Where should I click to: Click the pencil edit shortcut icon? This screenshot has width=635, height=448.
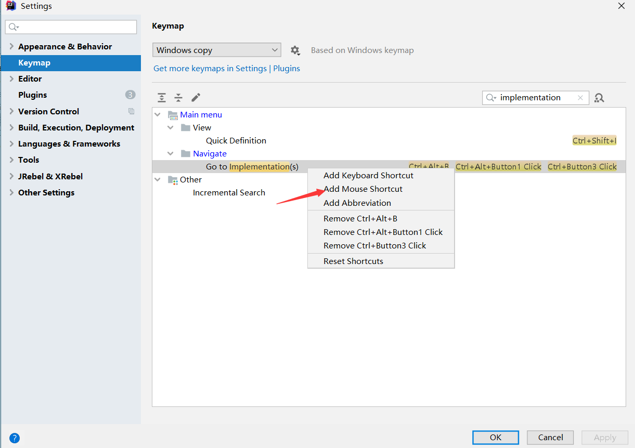click(196, 98)
